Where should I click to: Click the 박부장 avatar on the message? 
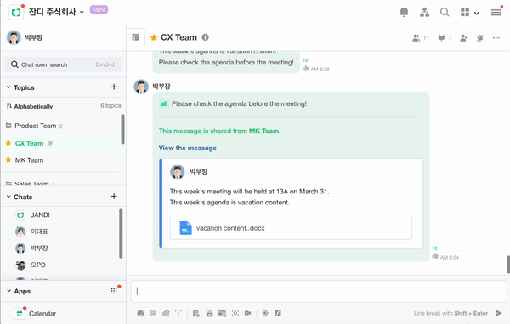tap(141, 87)
